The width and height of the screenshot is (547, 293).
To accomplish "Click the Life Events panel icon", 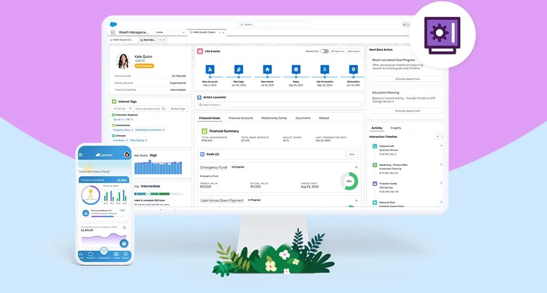I will point(200,51).
